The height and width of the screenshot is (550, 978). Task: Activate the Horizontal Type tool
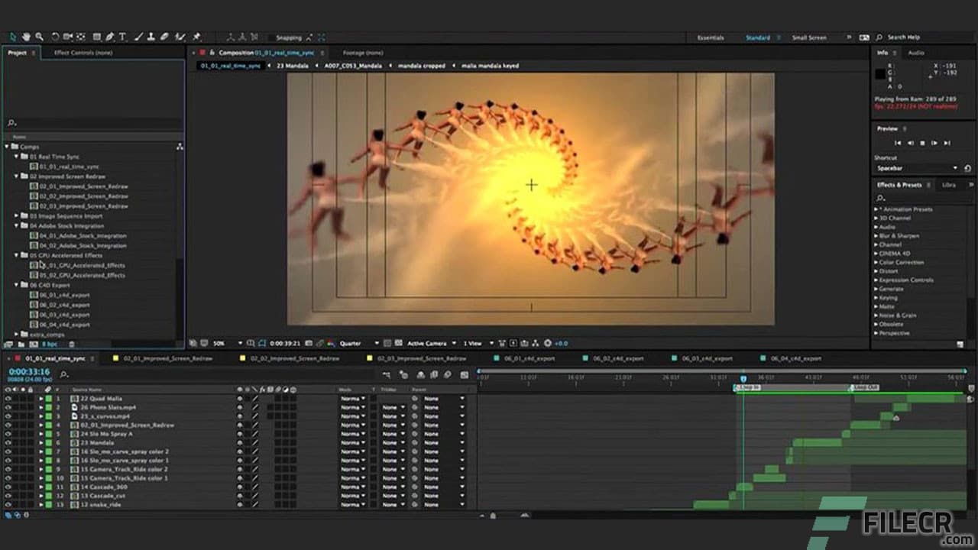(123, 37)
